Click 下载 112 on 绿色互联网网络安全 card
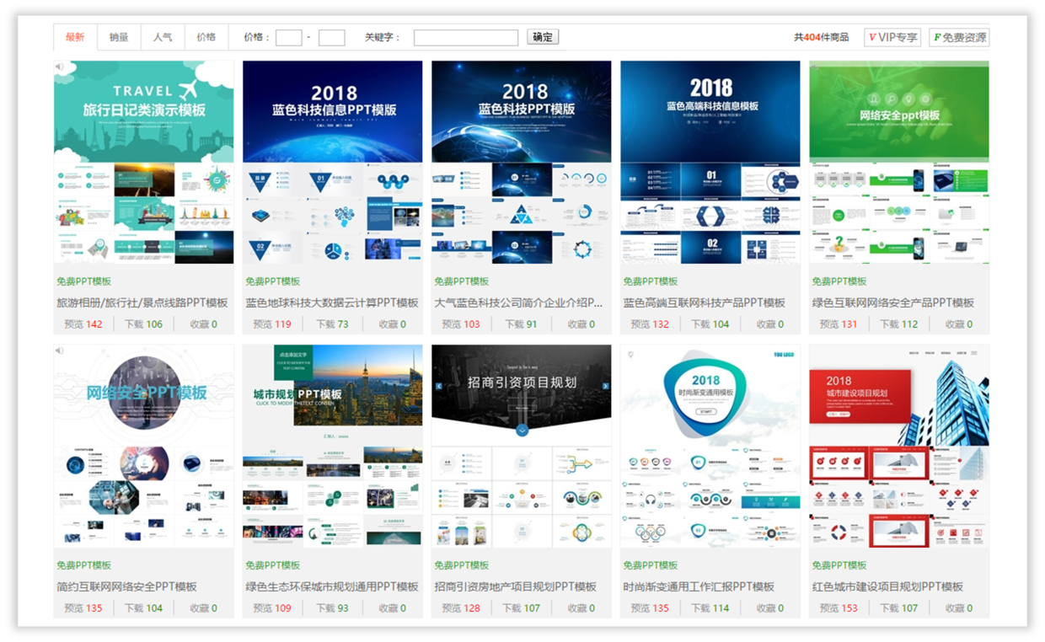 [x=899, y=324]
